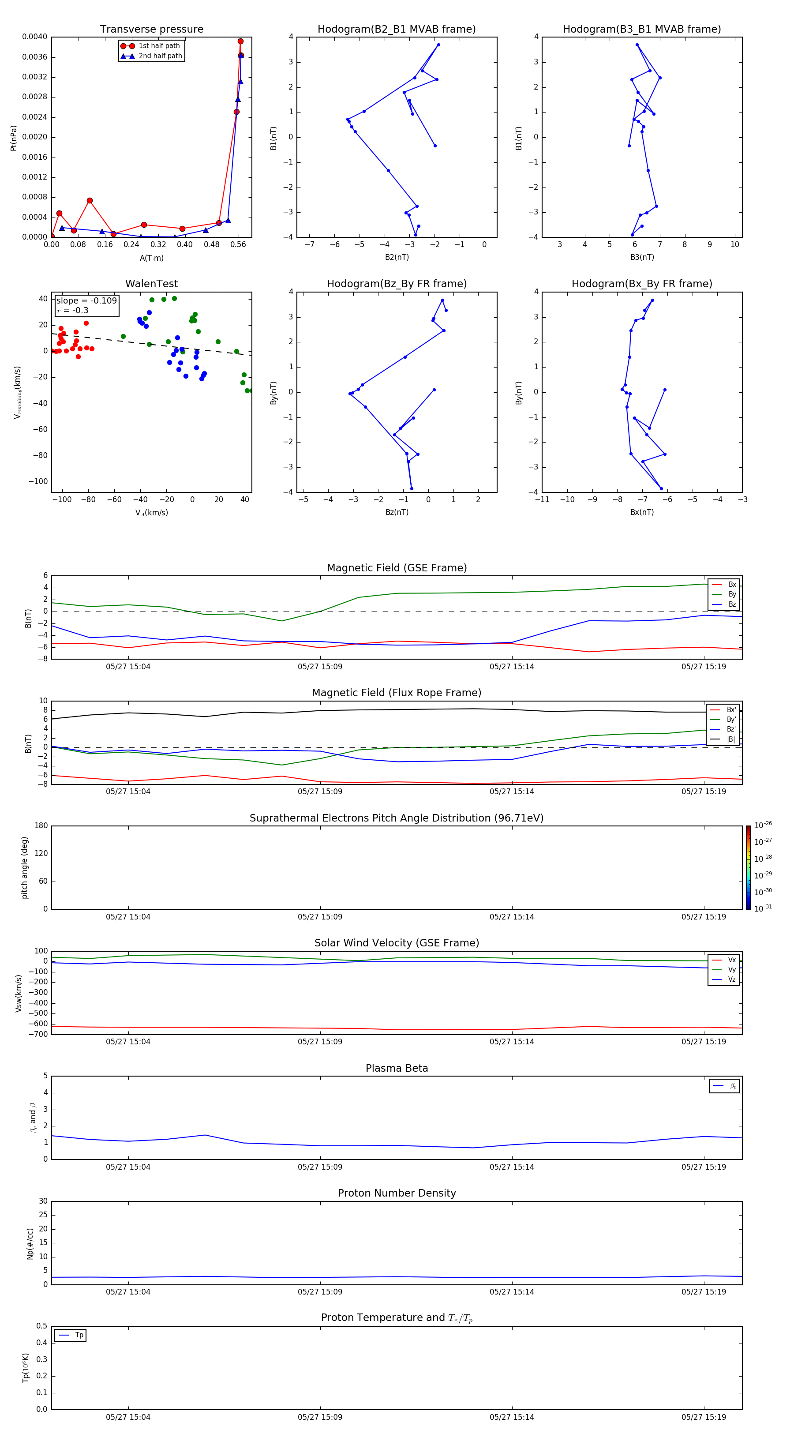Click the "pitch angle (deg)" axis label

pyautogui.click(x=24, y=867)
